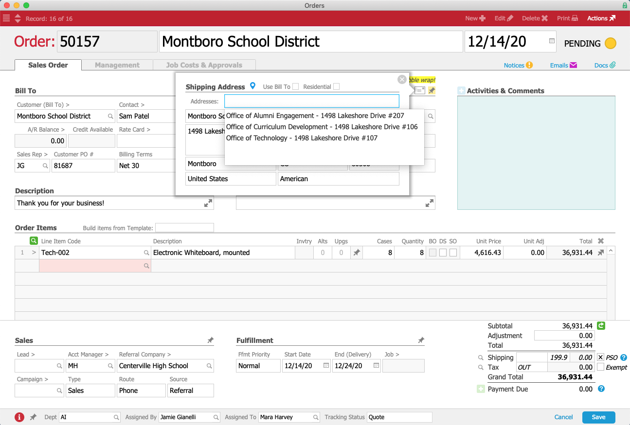Click Build items from Template field
The height and width of the screenshot is (425, 630).
184,228
